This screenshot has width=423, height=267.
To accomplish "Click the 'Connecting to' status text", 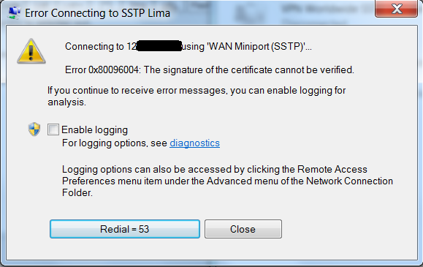I will [94, 47].
